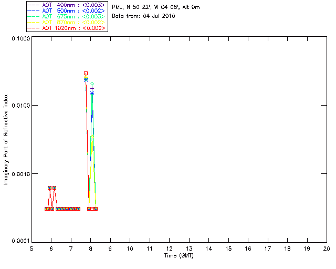Viewport: 336px width, 269px height.
Task: Click the station text PML, N 50 22'
Action: click(x=132, y=7)
